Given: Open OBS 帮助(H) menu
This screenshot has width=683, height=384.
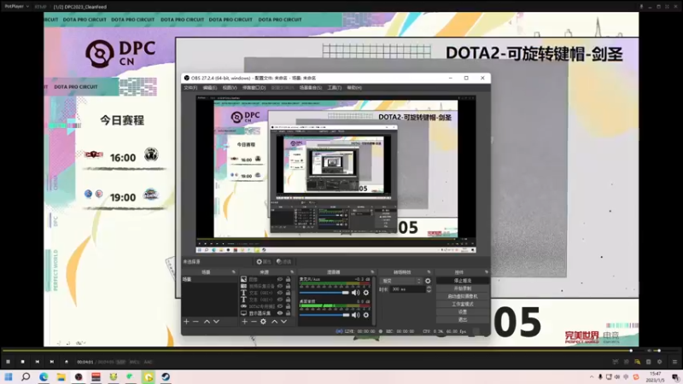Looking at the screenshot, I should coord(354,88).
